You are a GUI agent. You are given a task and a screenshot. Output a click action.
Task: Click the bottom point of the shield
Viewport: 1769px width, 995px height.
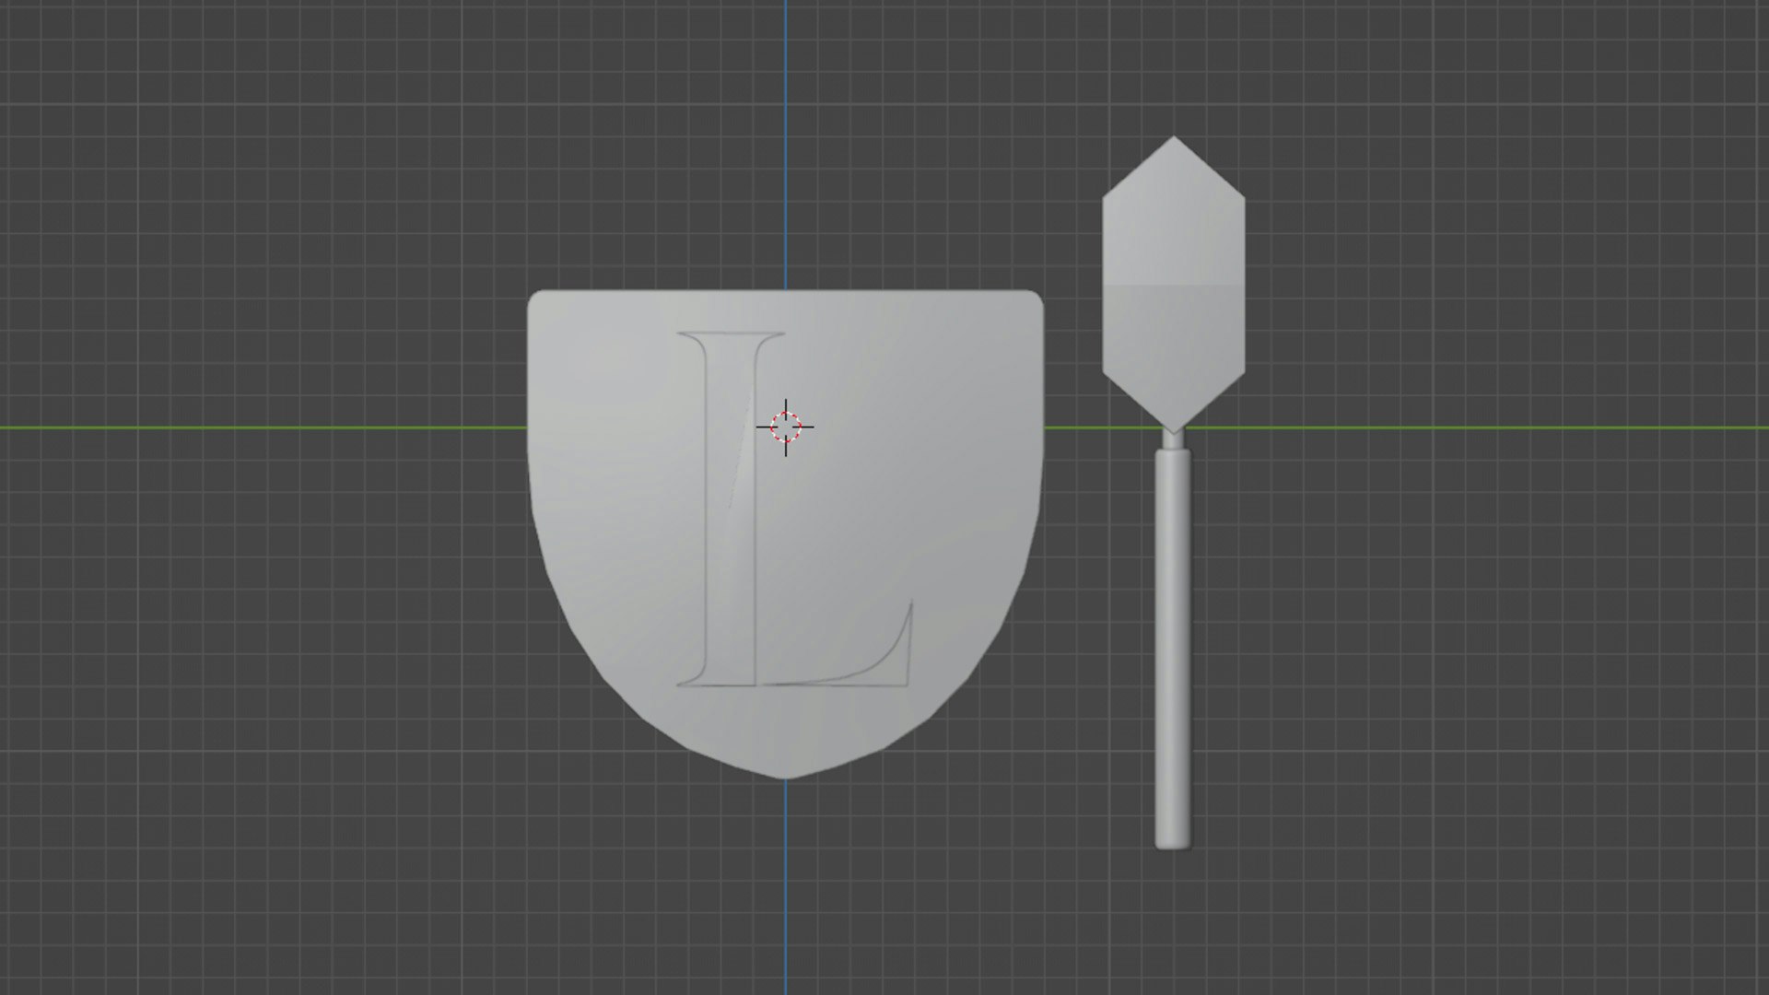coord(786,774)
